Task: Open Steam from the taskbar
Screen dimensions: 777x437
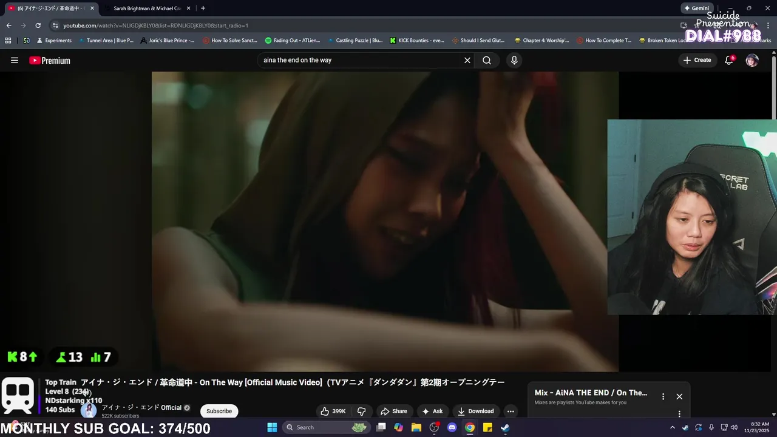Action: click(x=505, y=427)
